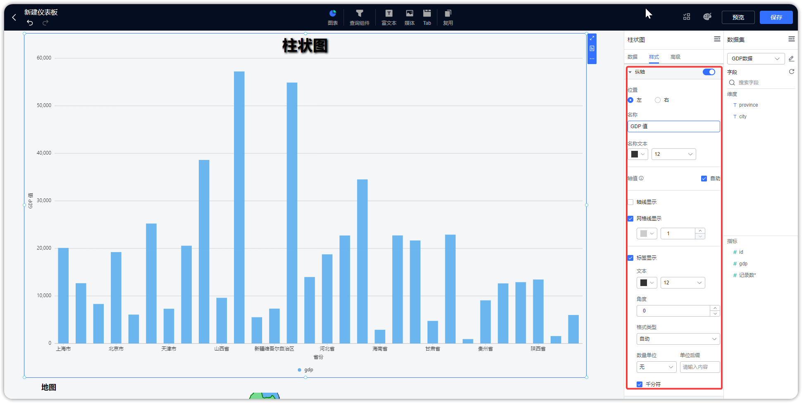
Task: Uncheck the 自动 axis value checkbox
Action: tap(704, 179)
